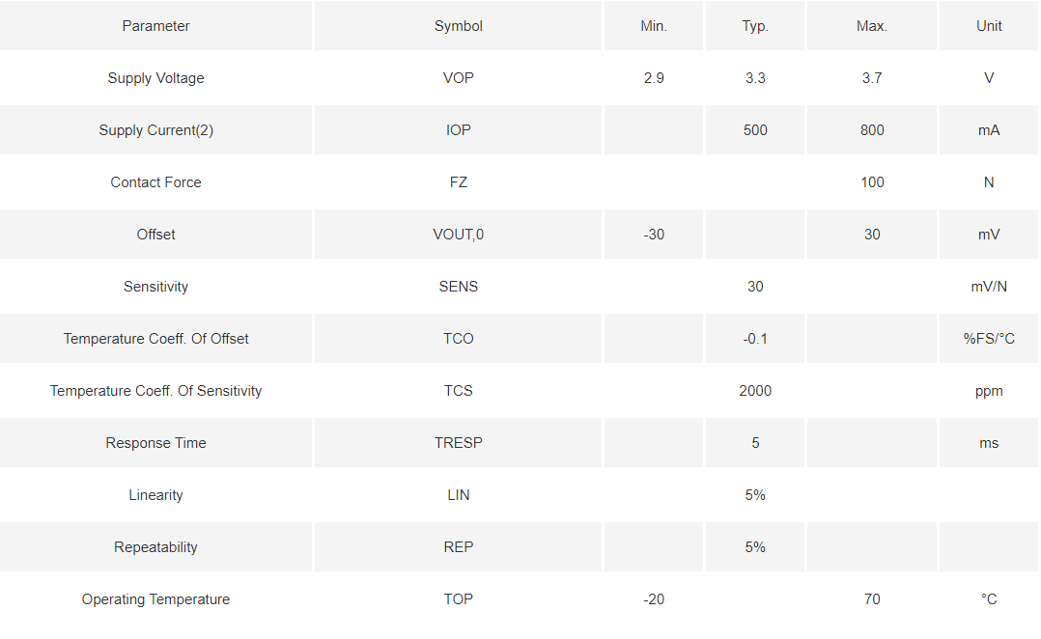Click the Temperature Coeff. Of Offset label
This screenshot has height=639, width=1041.
coord(155,339)
